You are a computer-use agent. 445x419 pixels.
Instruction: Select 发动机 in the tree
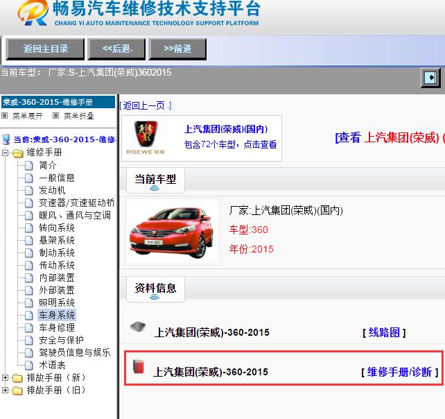(x=52, y=190)
